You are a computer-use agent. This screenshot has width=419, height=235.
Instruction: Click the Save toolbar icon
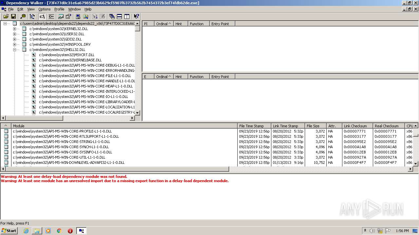coord(13,16)
